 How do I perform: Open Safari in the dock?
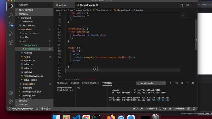click(131, 117)
